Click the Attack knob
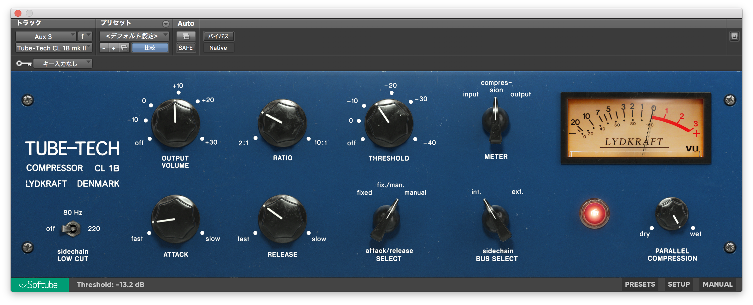 tap(176, 220)
